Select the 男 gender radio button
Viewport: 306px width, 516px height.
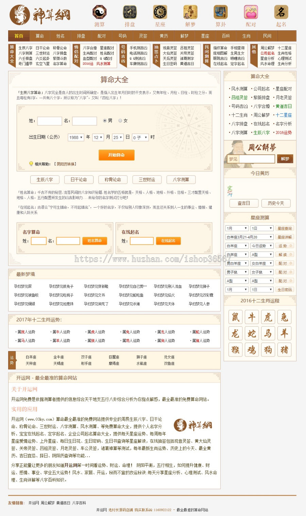pyautogui.click(x=105, y=121)
